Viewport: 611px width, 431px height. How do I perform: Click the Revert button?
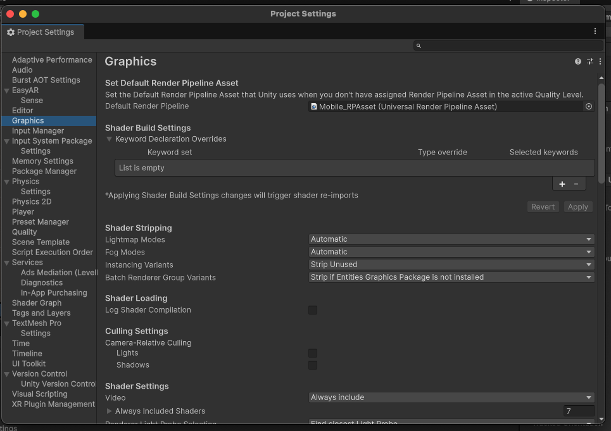click(543, 207)
